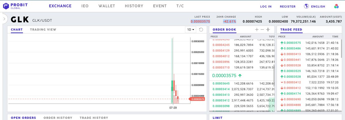Select the ORDER BOOK tab
345x120 pixels.
coord(224,29)
